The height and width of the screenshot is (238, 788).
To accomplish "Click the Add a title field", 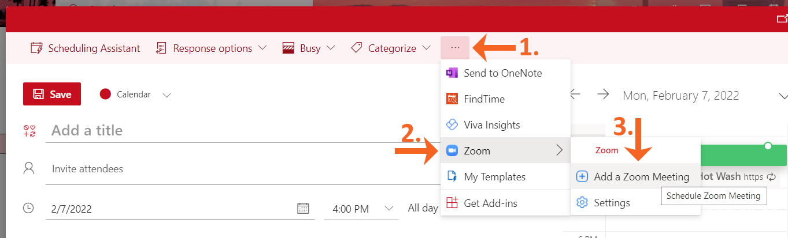I will tap(231, 130).
